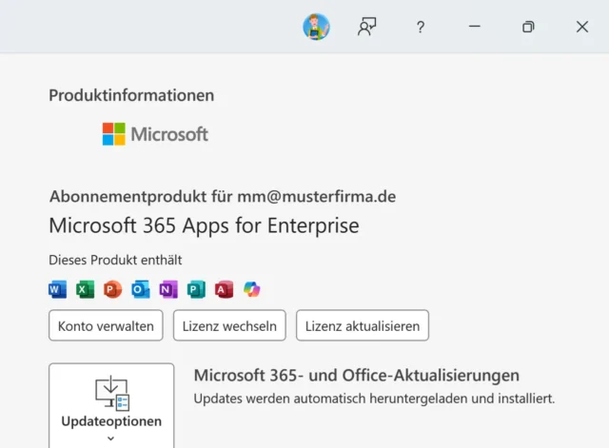Screen dimensions: 609x448
Task: Open help via the question mark icon
Action: coord(421,27)
